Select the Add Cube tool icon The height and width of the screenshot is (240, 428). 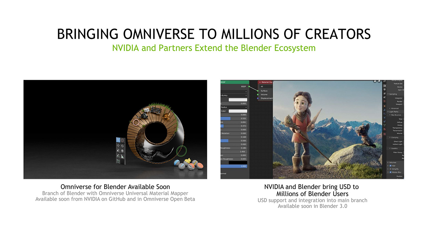click(118, 161)
